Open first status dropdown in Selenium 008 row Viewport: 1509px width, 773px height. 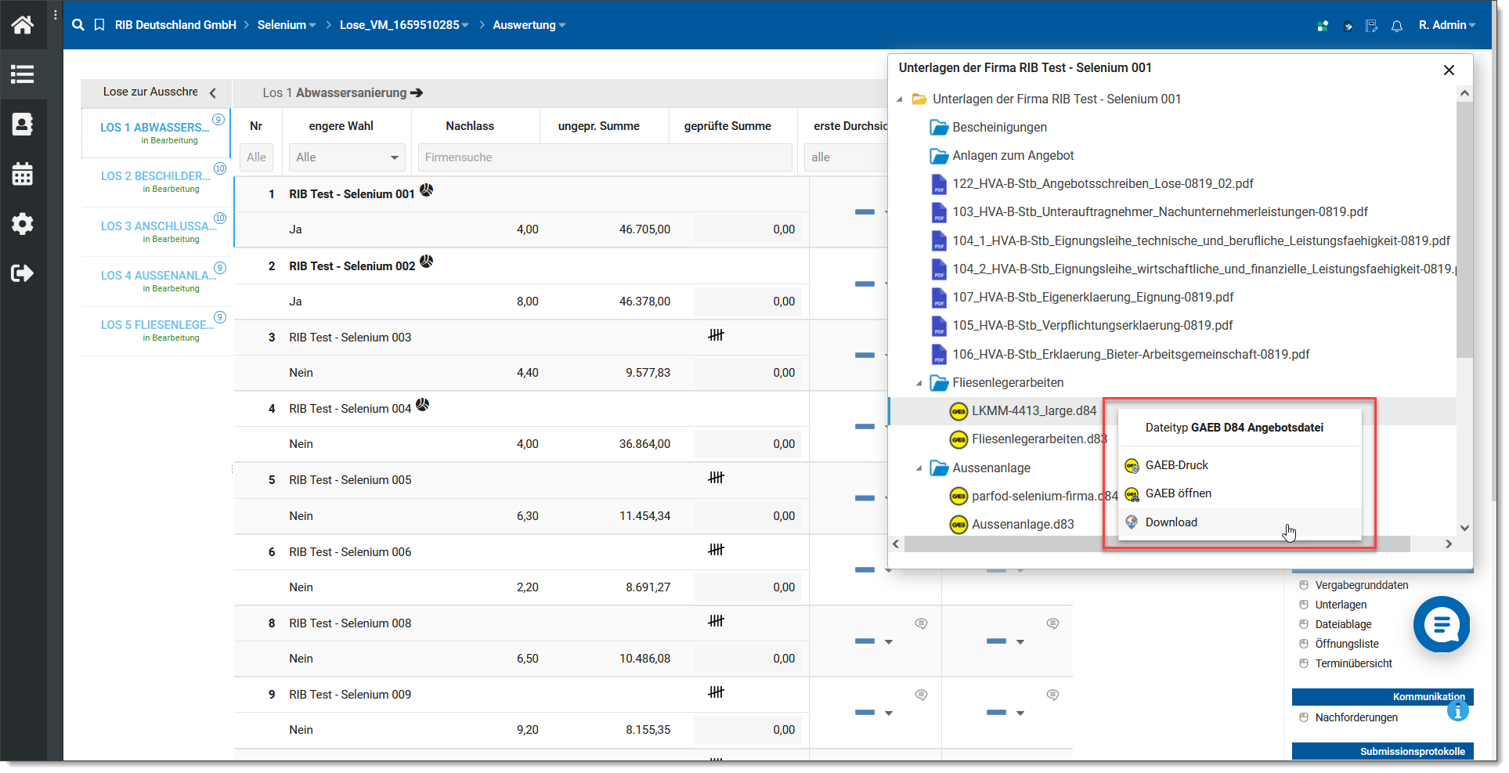pyautogui.click(x=889, y=642)
